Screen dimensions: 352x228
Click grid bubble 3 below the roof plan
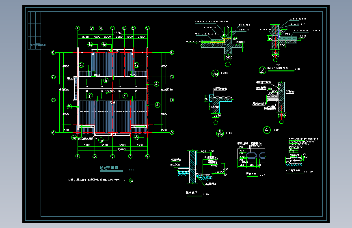(x=95, y=156)
